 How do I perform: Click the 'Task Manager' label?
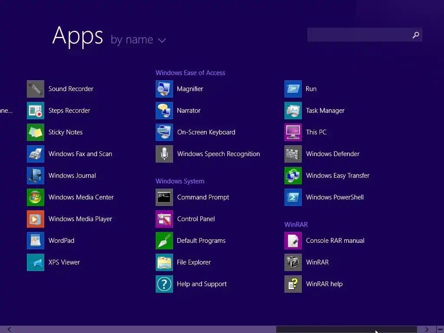point(325,111)
